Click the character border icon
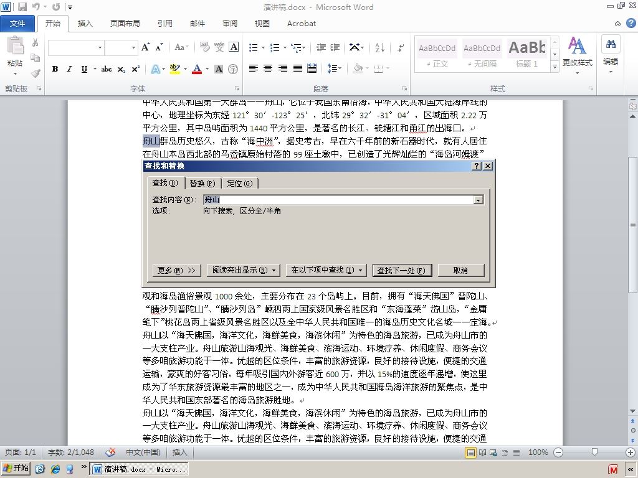Screen dimensions: 638x478 tap(234, 47)
